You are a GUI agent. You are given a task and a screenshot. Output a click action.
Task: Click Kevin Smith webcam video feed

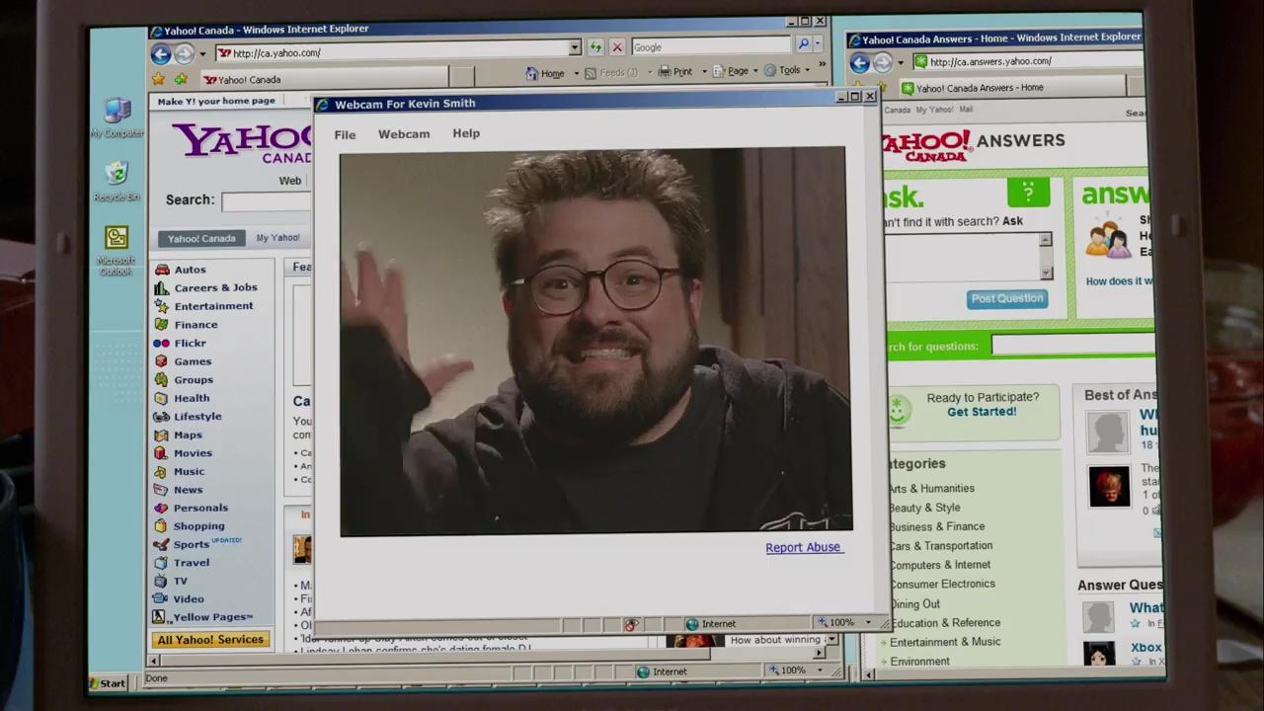595,342
